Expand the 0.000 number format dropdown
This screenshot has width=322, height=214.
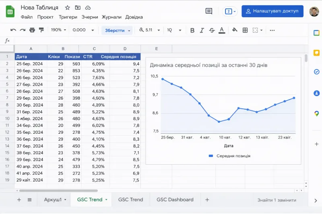click(83, 30)
